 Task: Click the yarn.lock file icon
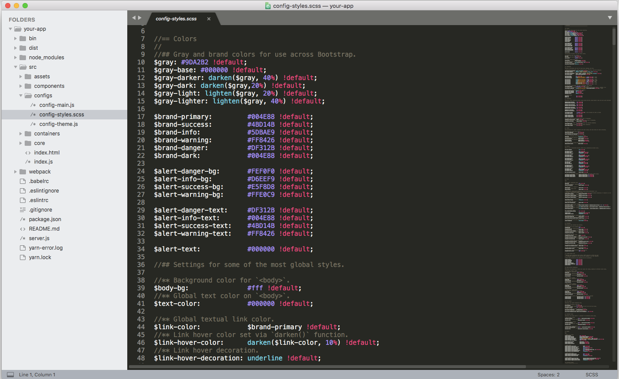[x=23, y=257]
